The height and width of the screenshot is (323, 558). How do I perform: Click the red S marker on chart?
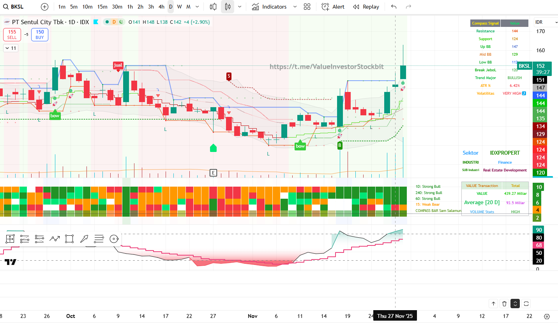pos(229,76)
